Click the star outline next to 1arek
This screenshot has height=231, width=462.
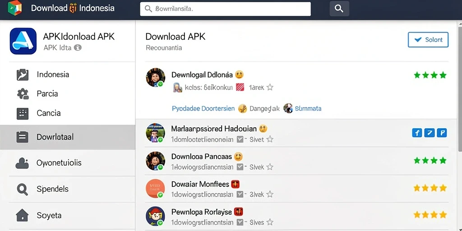(270, 87)
